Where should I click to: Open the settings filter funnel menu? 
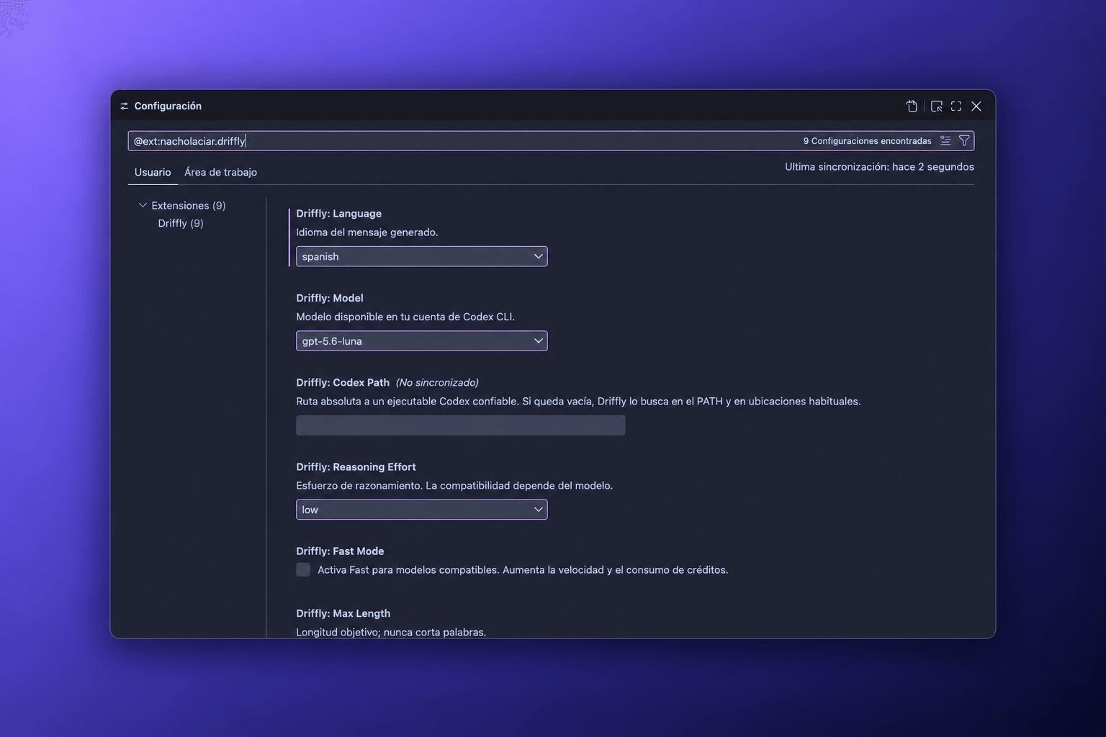pyautogui.click(x=964, y=141)
